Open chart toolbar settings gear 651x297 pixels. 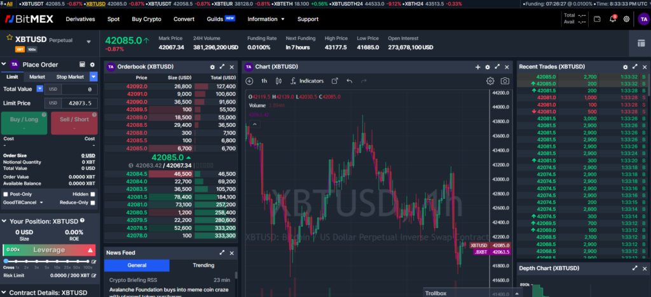[490, 81]
